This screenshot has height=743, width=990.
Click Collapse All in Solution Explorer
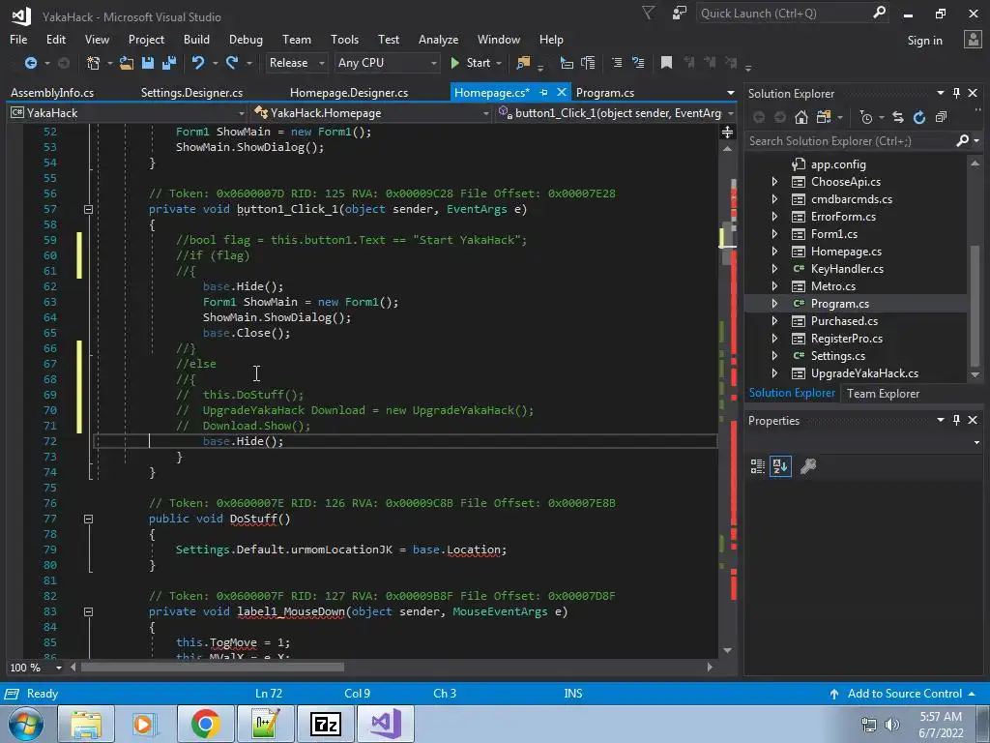click(x=941, y=117)
